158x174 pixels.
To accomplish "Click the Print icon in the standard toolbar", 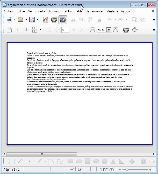I will [x=54, y=20].
